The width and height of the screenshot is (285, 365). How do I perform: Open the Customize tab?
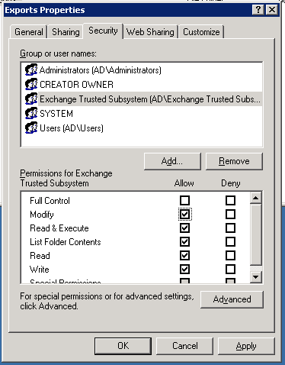pos(201,32)
